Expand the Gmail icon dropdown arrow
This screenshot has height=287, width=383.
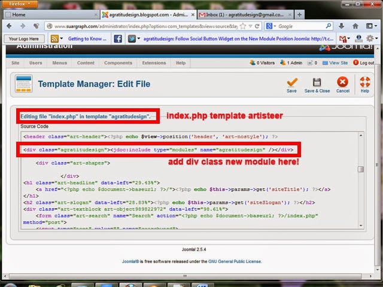click(348, 38)
